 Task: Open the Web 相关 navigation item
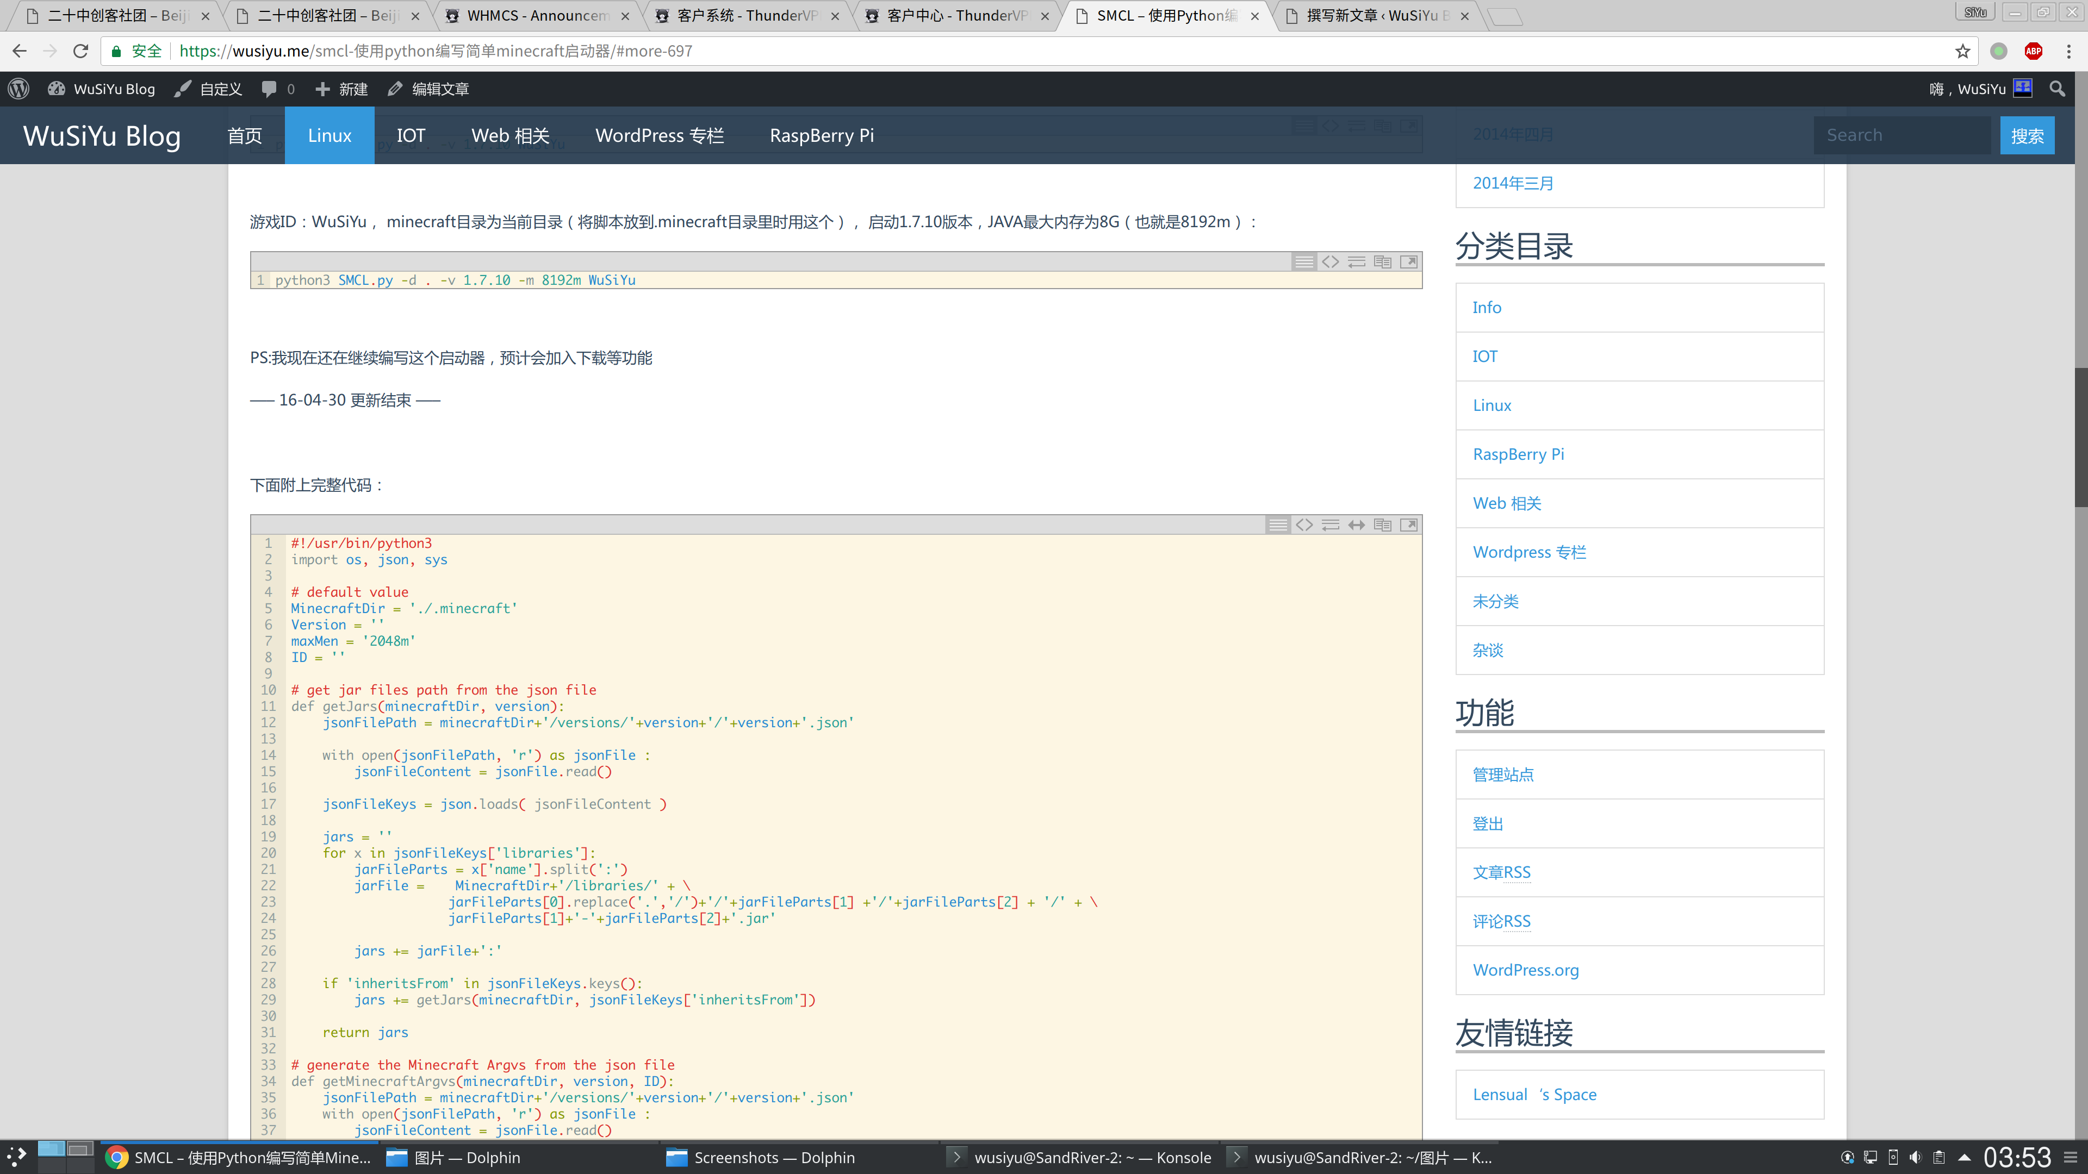(x=511, y=135)
